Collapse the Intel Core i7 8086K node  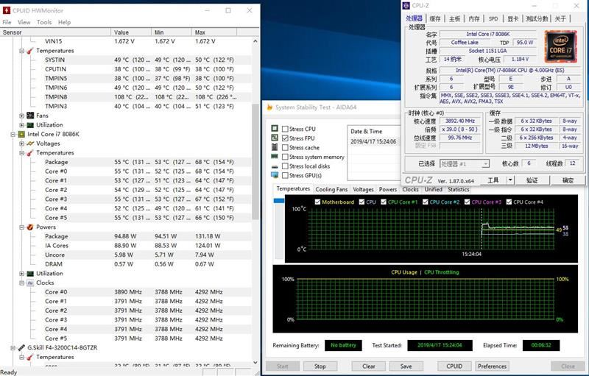(x=13, y=135)
